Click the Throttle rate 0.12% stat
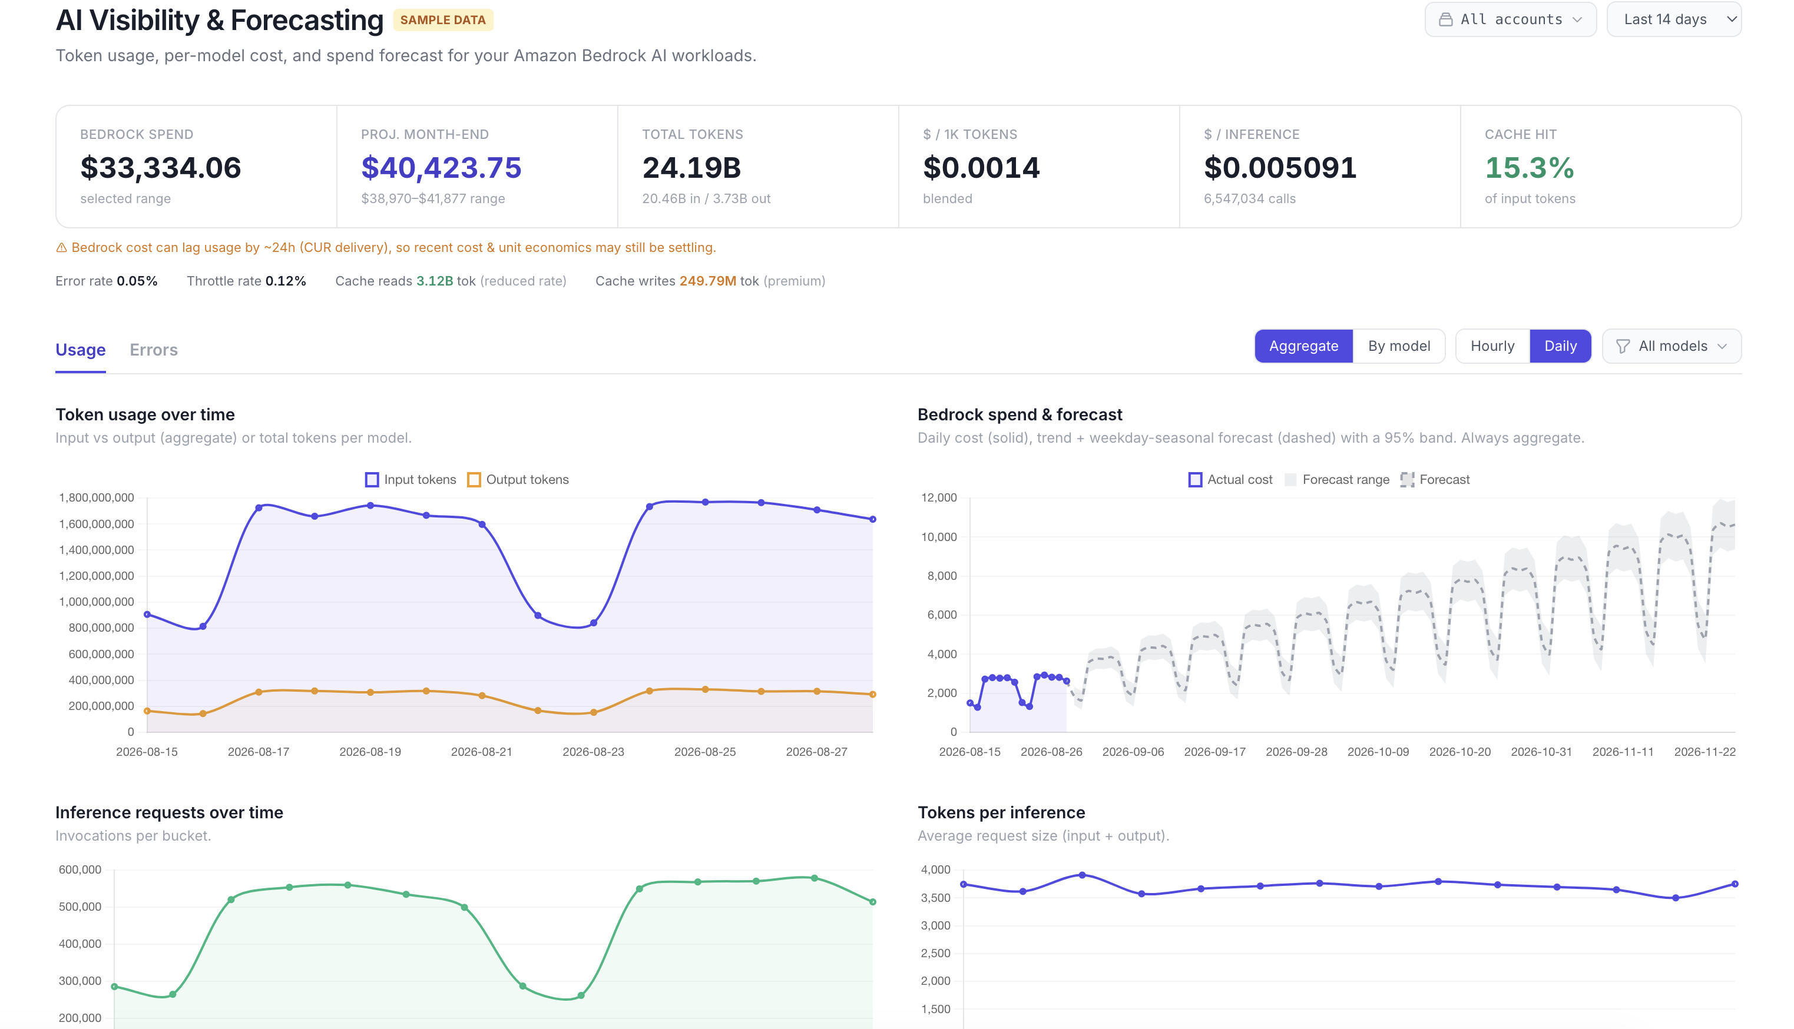The width and height of the screenshot is (1794, 1029). 246,281
